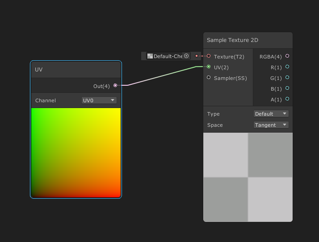Click the red dot connector beside texture field

coord(197,56)
